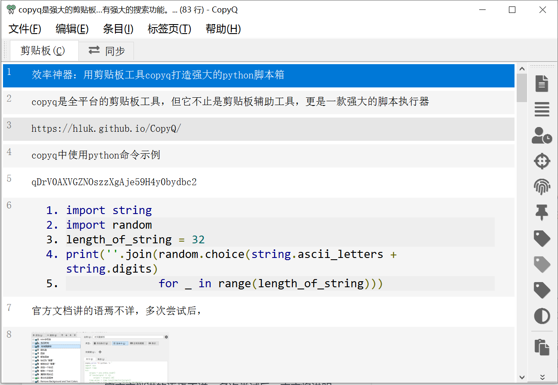Select the code line import random
The width and height of the screenshot is (558, 385).
[x=109, y=225]
